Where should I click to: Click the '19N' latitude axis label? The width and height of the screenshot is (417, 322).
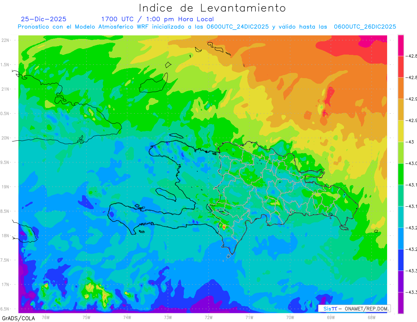tap(6, 187)
